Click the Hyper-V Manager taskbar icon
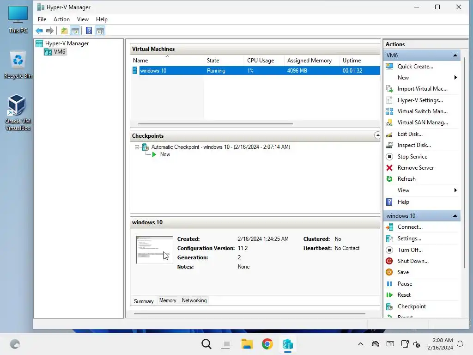 (x=287, y=344)
